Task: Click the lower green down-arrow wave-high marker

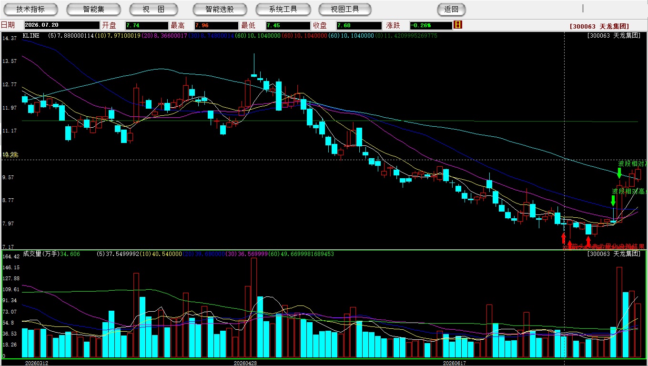Action: (613, 201)
